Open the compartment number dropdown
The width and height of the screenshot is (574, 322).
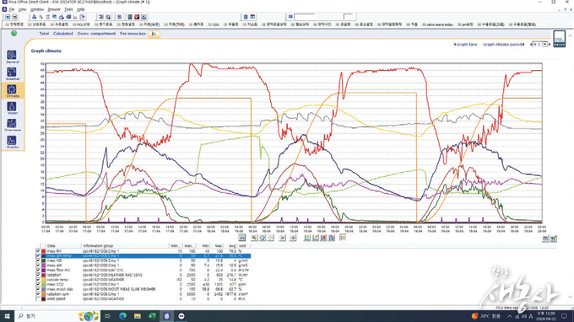(544, 44)
